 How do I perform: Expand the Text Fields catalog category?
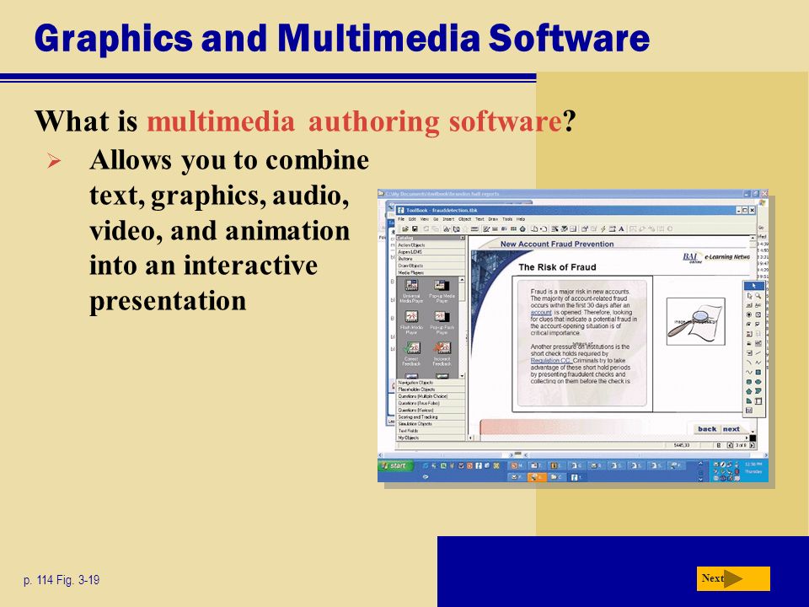(431, 431)
